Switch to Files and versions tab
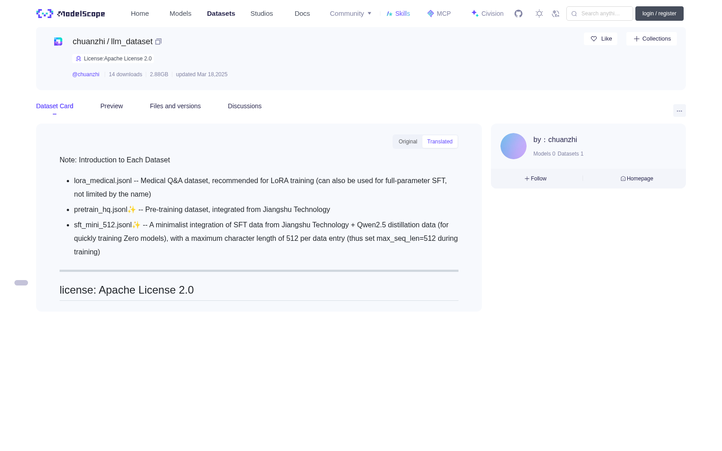Image resolution: width=722 pixels, height=451 pixels. pyautogui.click(x=175, y=106)
